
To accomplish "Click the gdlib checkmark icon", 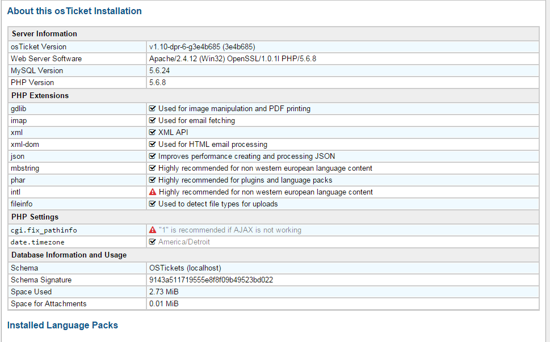I will (152, 108).
